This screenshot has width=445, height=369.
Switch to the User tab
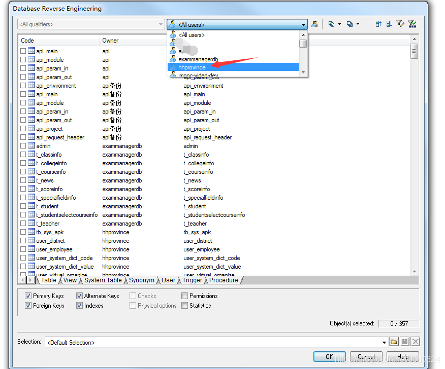[168, 280]
